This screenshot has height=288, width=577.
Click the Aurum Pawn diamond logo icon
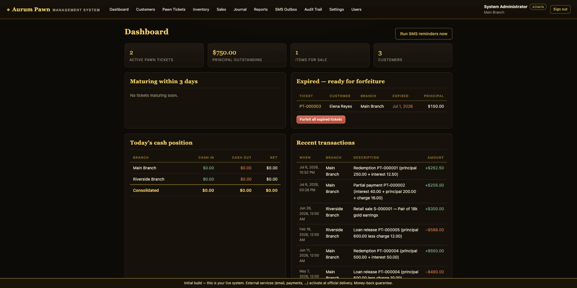point(8,10)
